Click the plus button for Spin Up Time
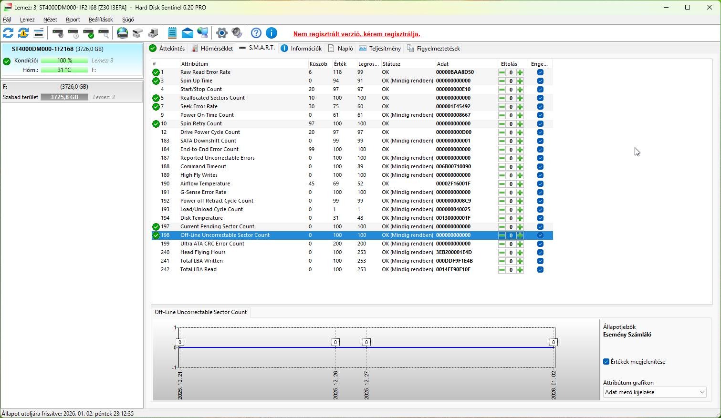 pos(520,81)
